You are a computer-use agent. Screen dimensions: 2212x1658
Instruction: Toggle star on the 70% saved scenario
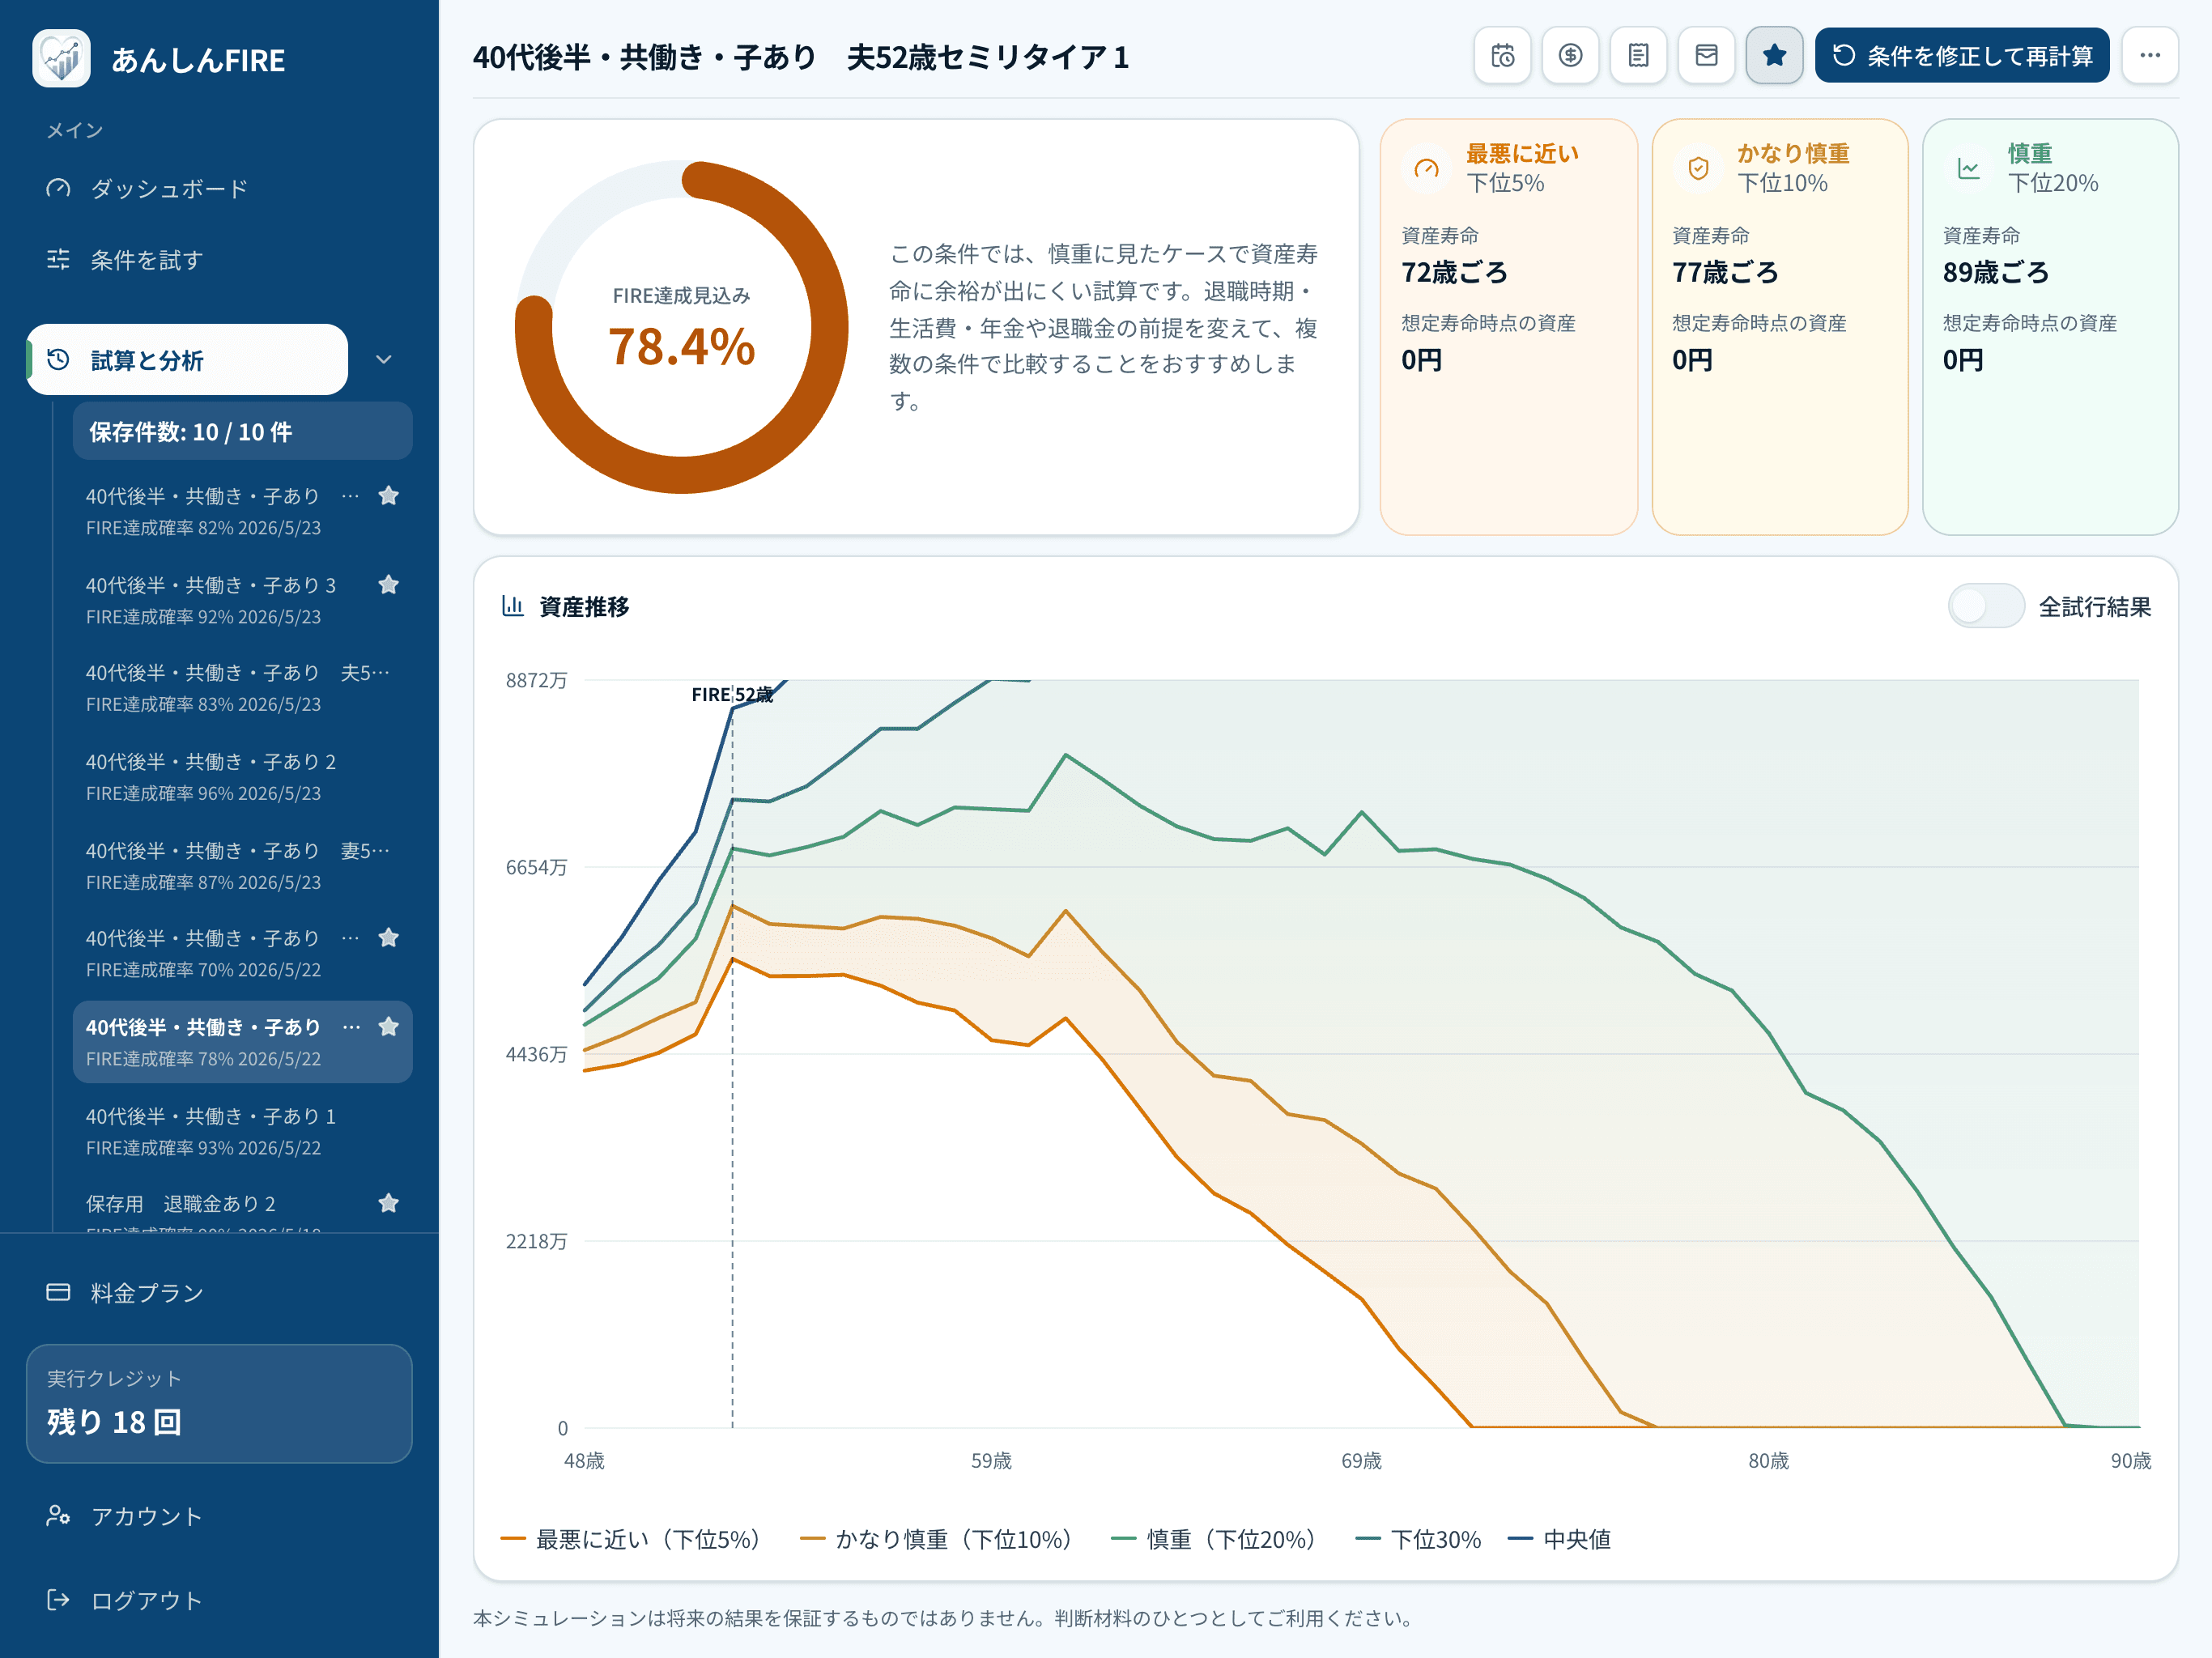[x=389, y=938]
